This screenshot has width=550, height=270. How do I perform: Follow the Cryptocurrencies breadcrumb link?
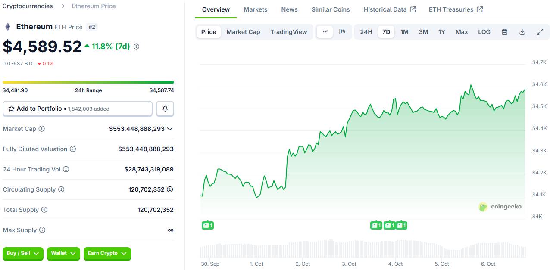[x=28, y=6]
